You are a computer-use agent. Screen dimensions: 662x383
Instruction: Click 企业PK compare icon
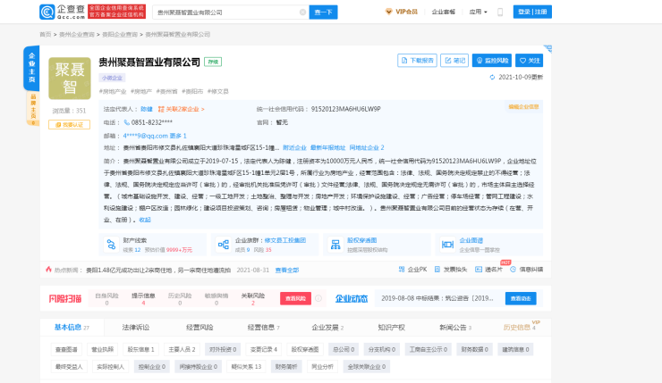[x=413, y=269]
